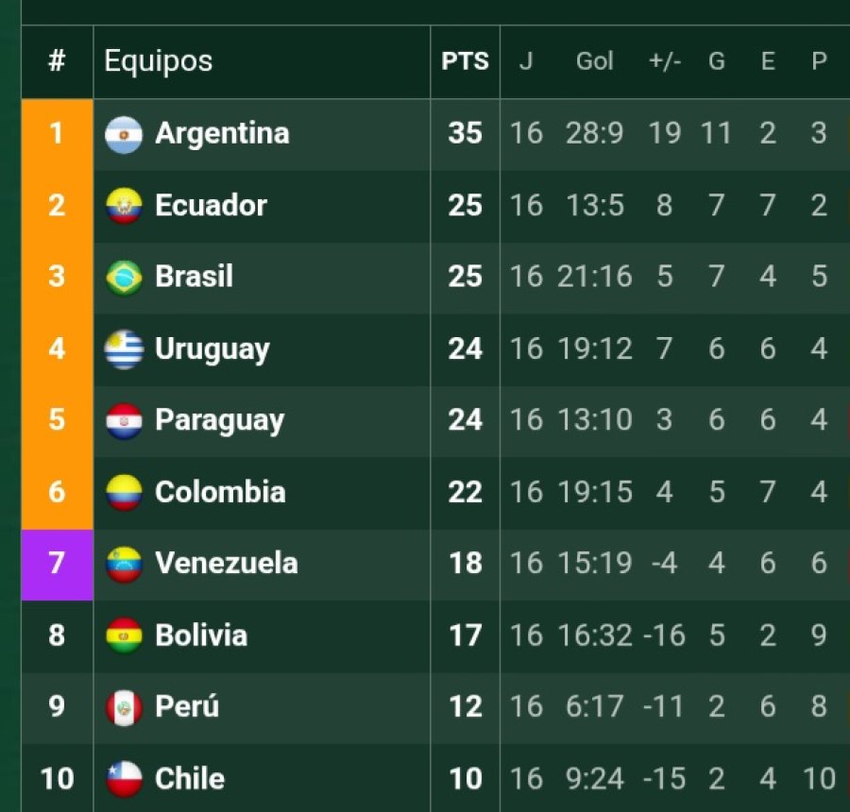Open the Venezuela team name link
850x812 pixels.
(227, 564)
